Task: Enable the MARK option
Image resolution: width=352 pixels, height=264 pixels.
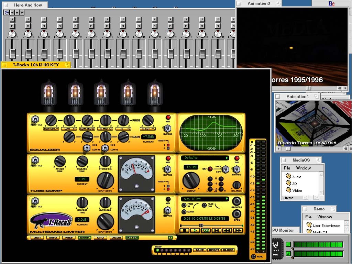Action: pos(184,212)
